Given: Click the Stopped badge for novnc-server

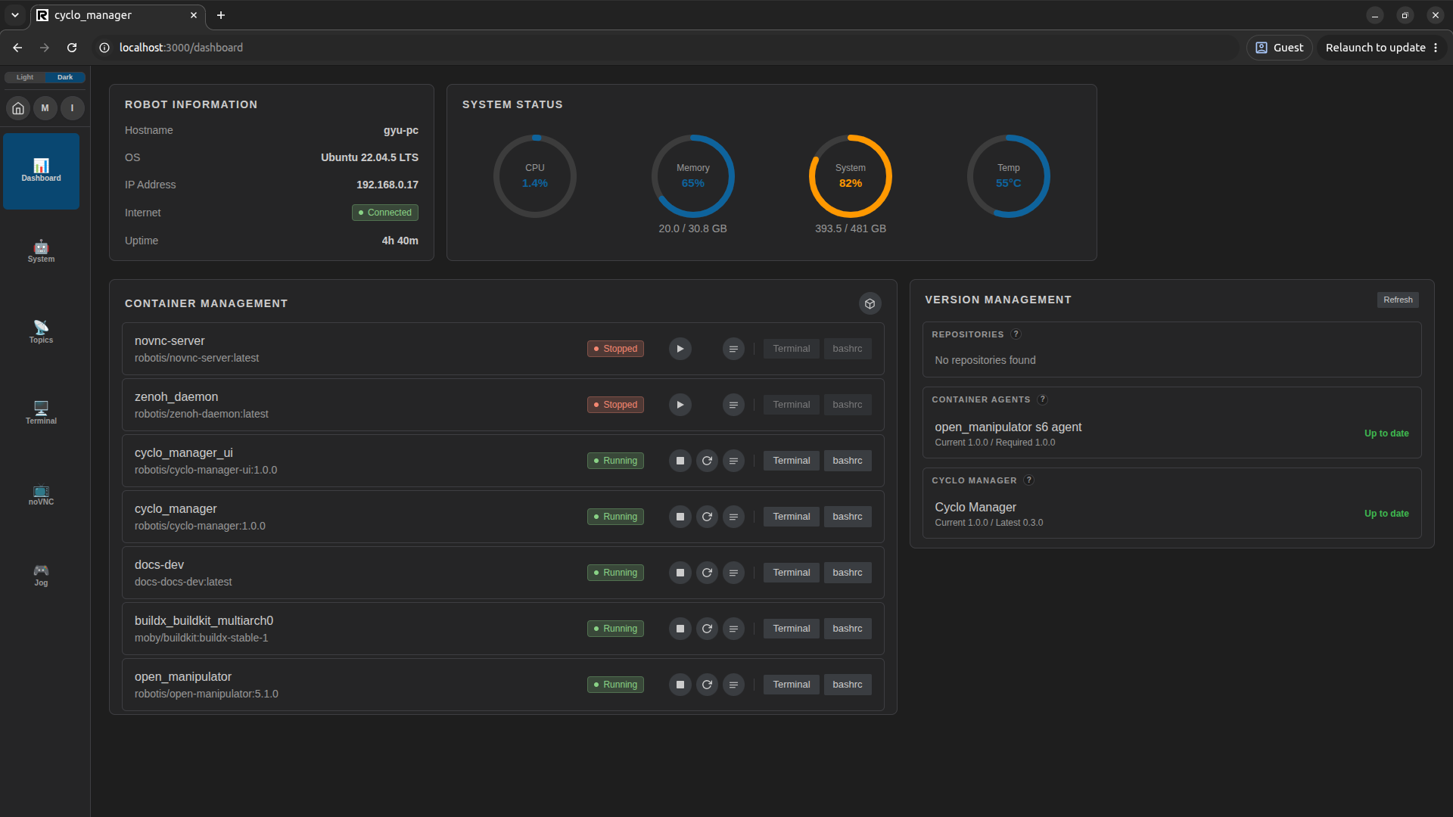Looking at the screenshot, I should point(615,349).
